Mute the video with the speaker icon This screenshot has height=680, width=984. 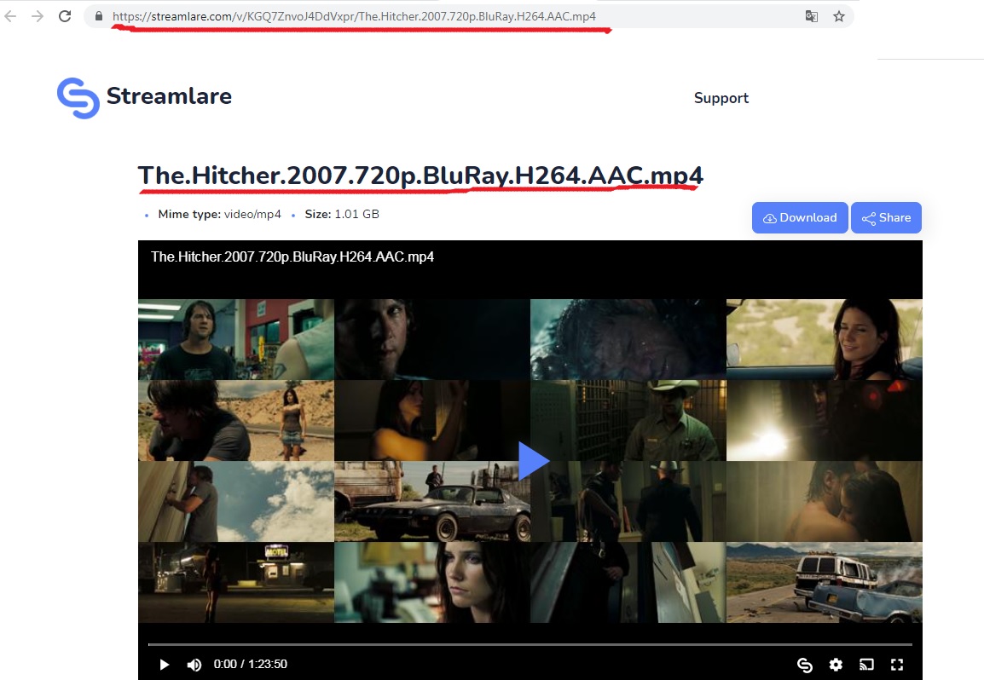click(x=194, y=665)
